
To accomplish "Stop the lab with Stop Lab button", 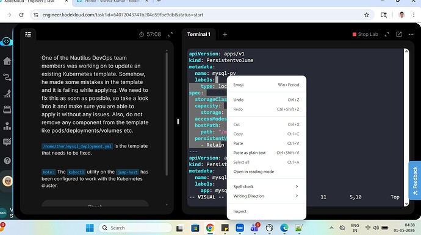I will tap(365, 34).
